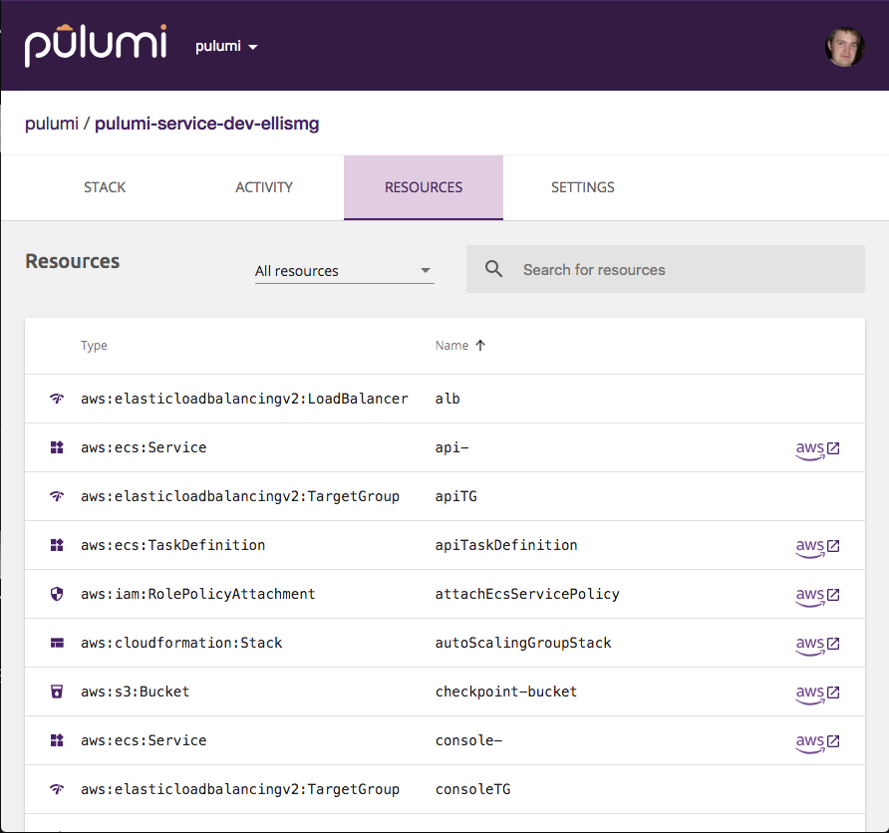The image size is (889, 833).
Task: Switch to the Stack tab
Action: click(105, 187)
